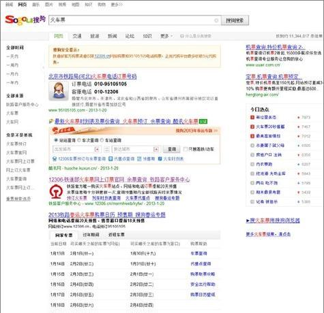The height and width of the screenshot is (313, 324).
Task: Click the China Railway red logo
Action: (x=56, y=192)
